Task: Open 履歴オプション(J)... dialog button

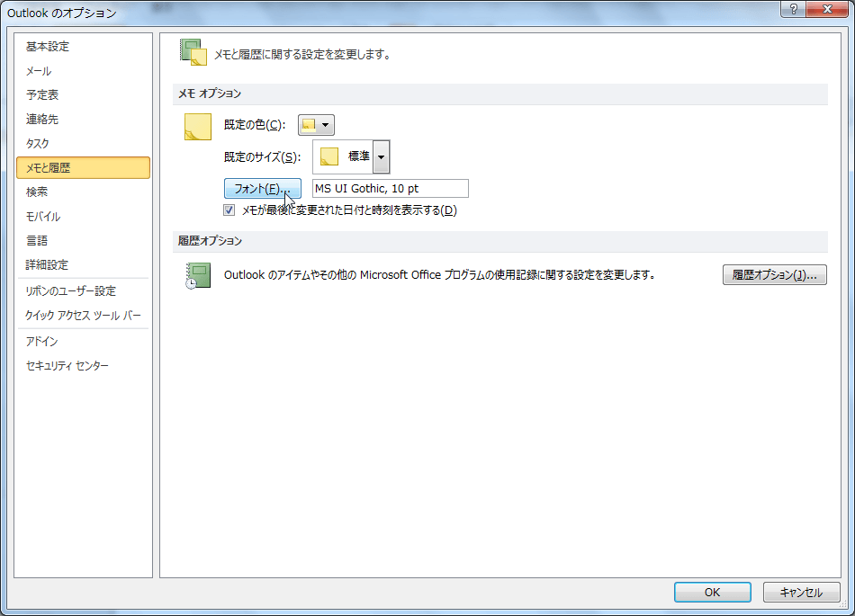Action: pyautogui.click(x=774, y=275)
